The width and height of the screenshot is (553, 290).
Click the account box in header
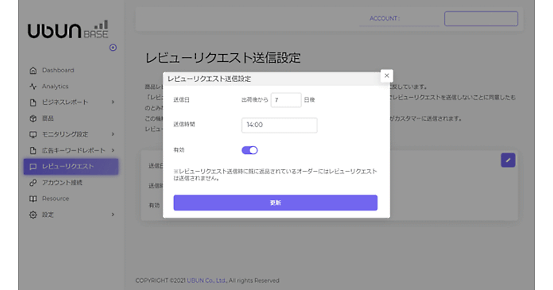[481, 19]
